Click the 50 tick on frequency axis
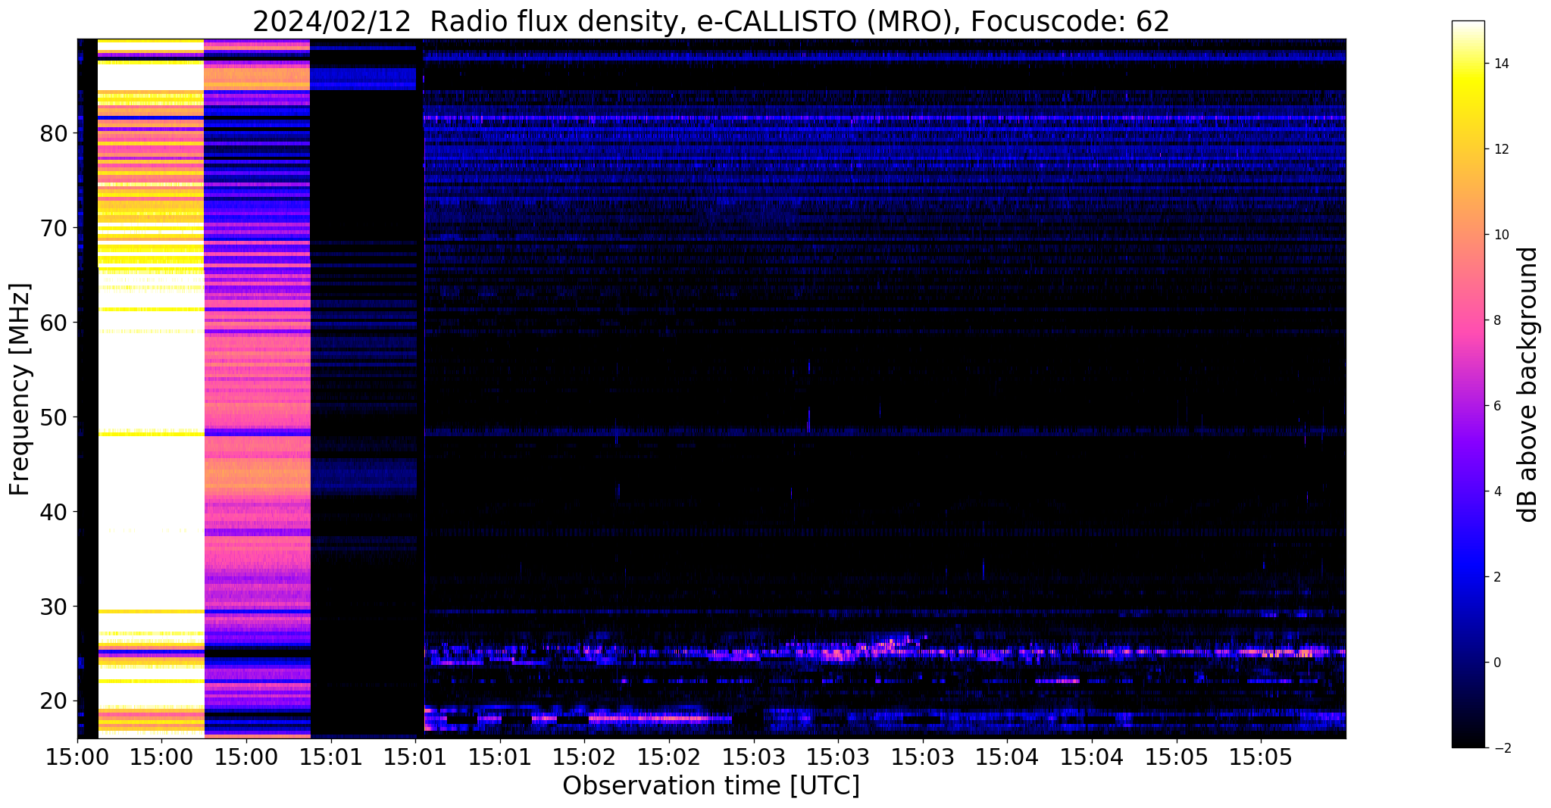1551x808 pixels. point(54,418)
